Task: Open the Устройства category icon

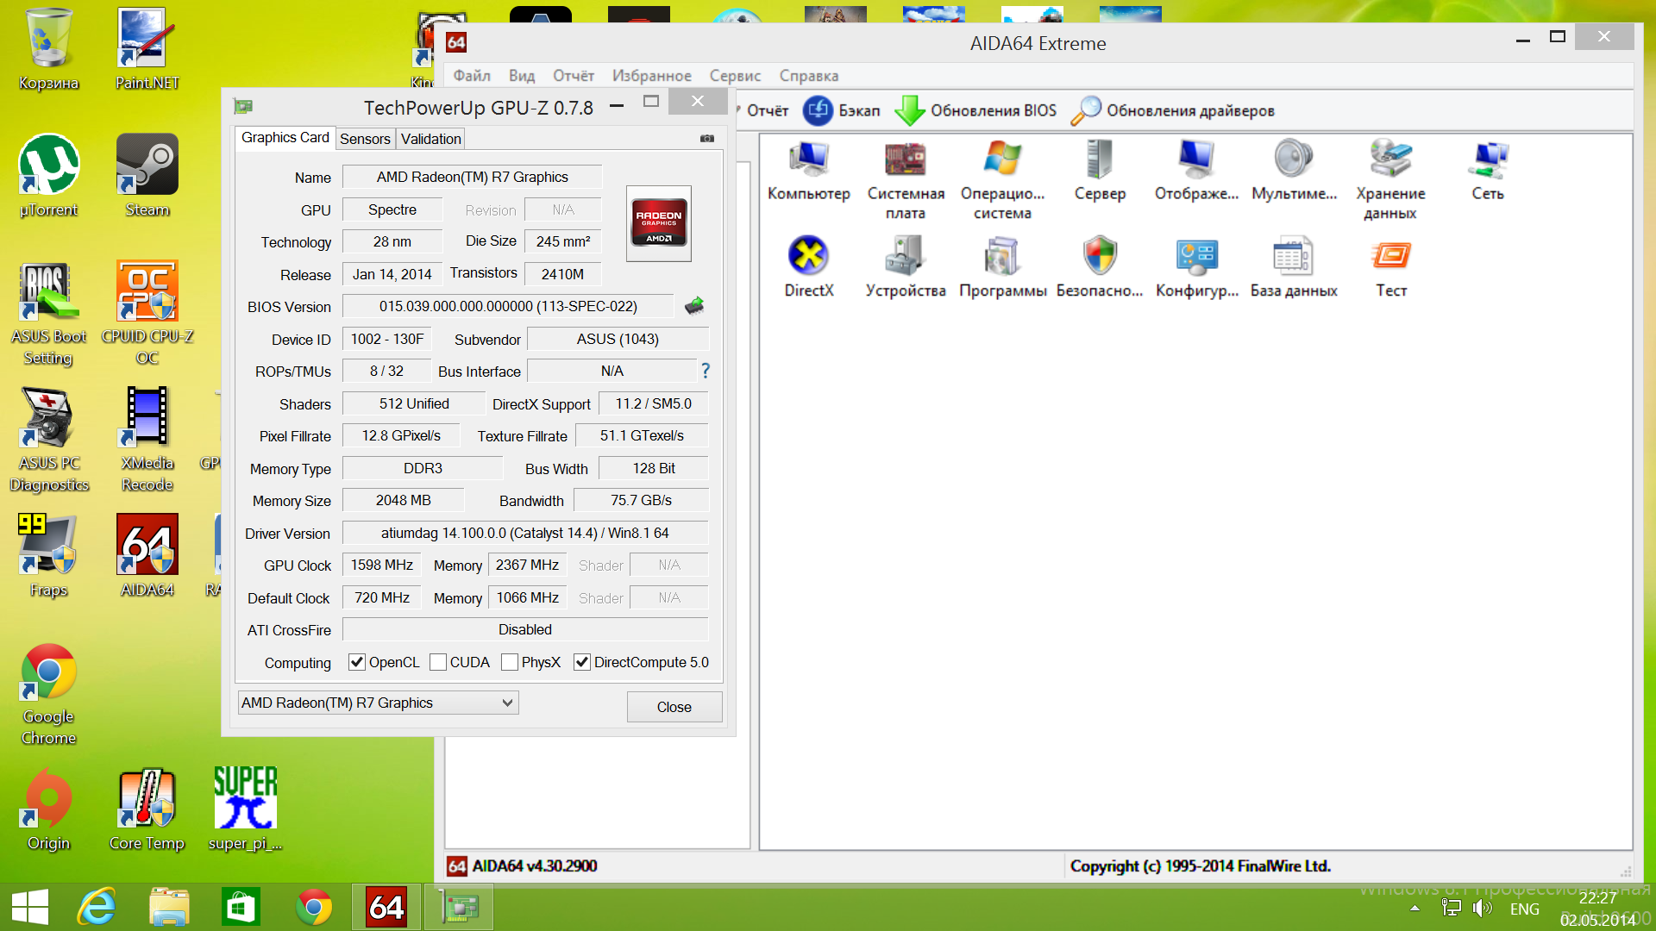Action: pos(906,267)
